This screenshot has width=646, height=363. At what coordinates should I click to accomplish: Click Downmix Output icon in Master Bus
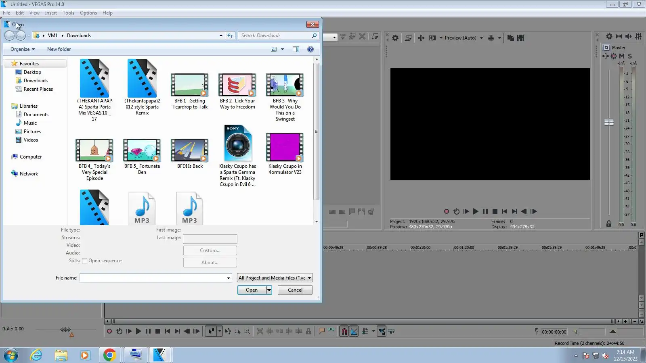click(x=619, y=36)
